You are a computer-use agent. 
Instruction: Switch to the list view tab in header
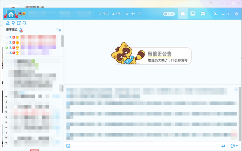192,14
